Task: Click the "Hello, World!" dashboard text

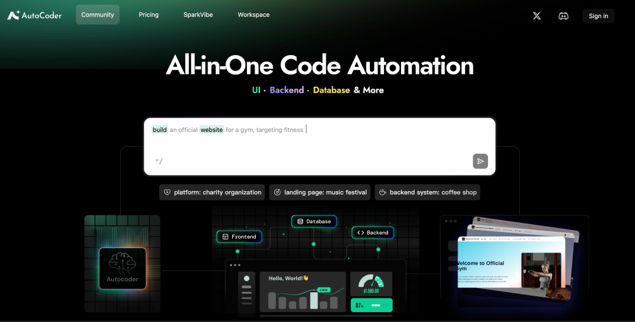Action: [x=288, y=278]
